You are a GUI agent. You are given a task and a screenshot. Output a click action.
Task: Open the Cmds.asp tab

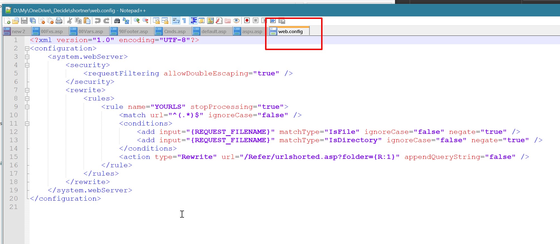click(x=174, y=31)
